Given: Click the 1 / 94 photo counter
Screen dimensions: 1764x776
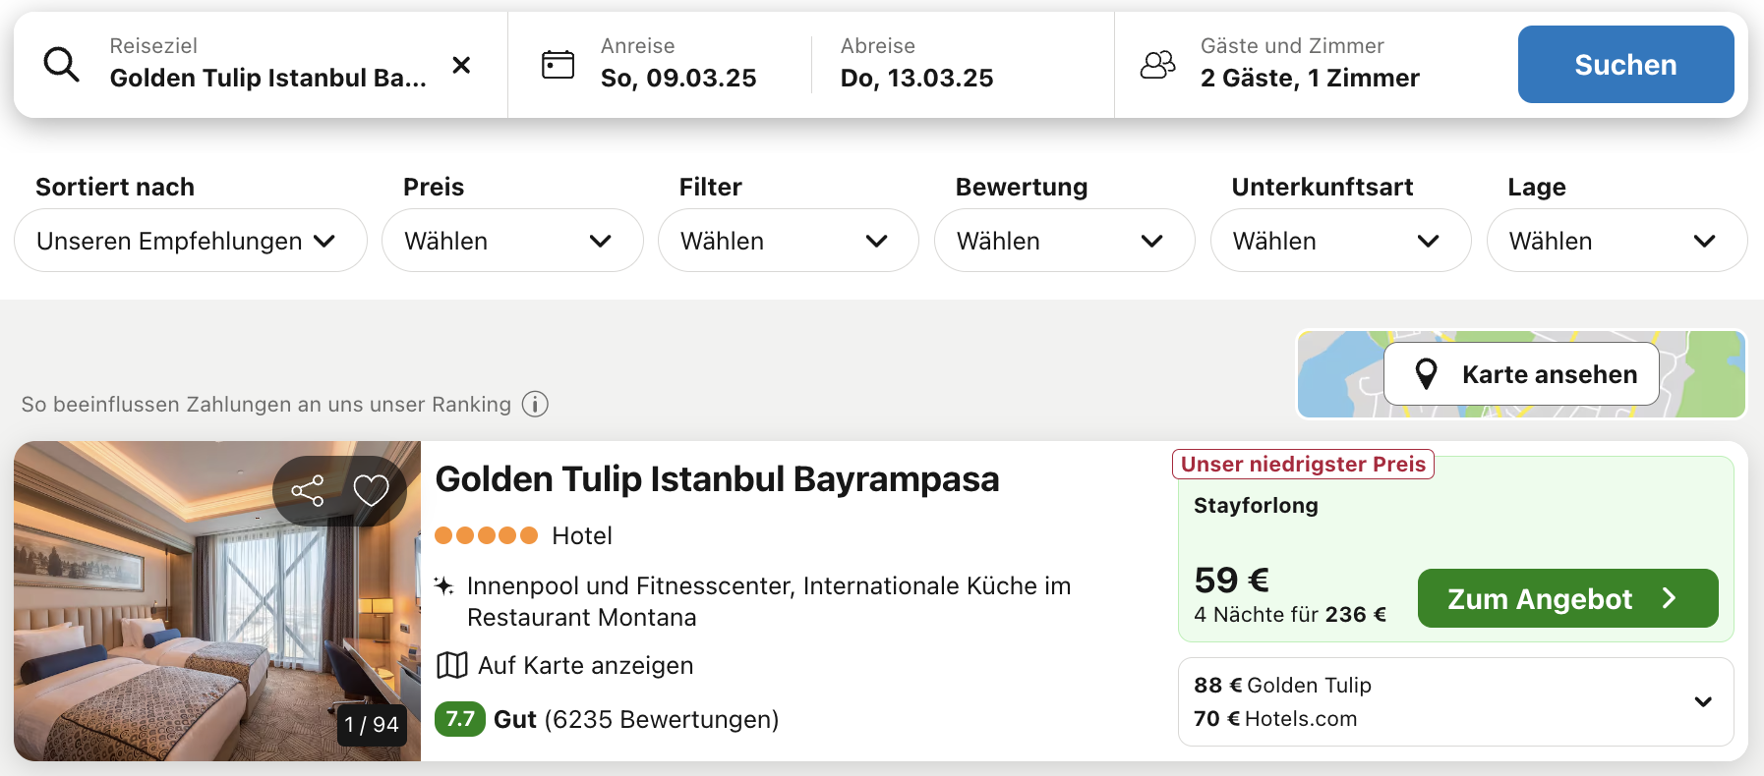Looking at the screenshot, I should coord(372,725).
